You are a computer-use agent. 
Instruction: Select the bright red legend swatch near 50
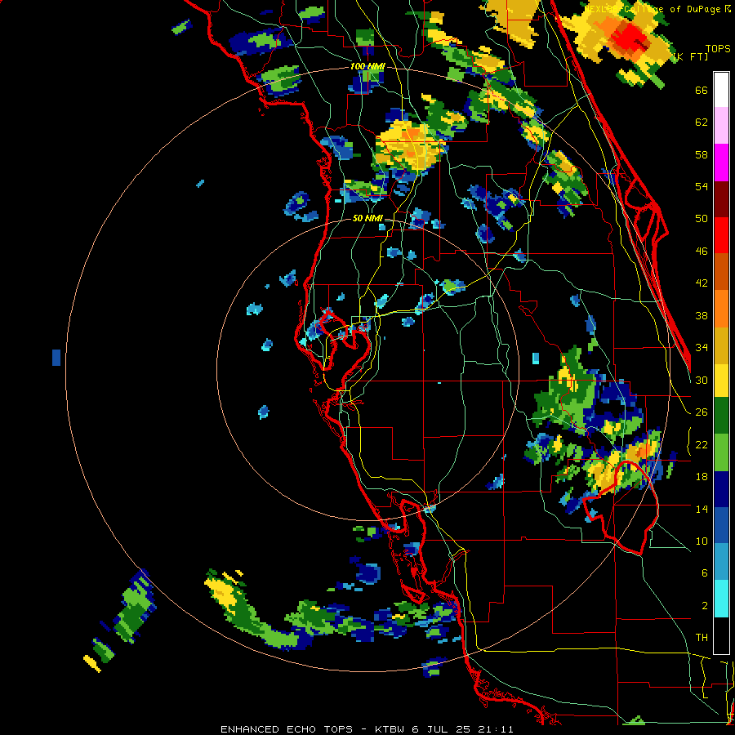coord(721,236)
